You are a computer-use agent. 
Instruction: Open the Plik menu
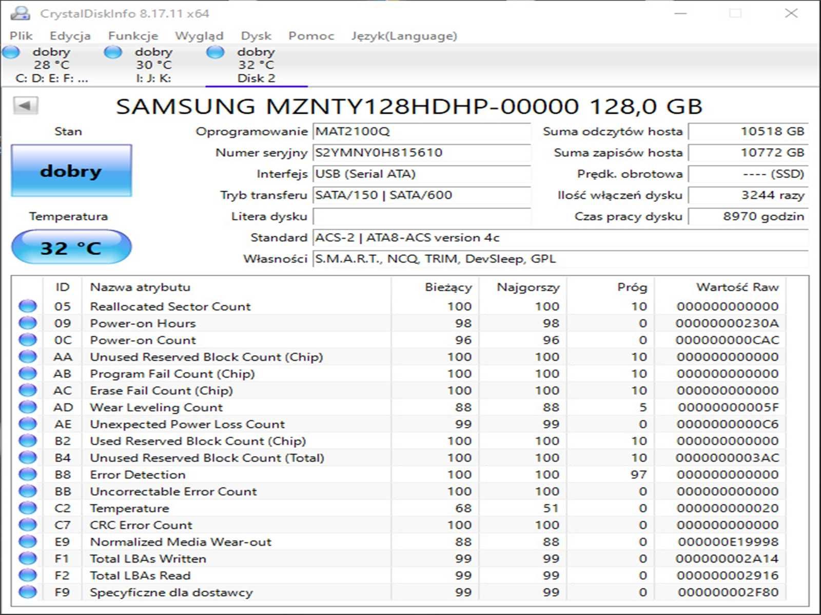[21, 36]
